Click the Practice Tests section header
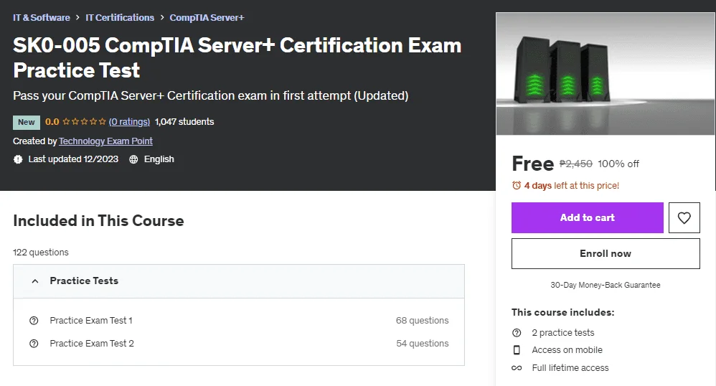 click(x=239, y=281)
